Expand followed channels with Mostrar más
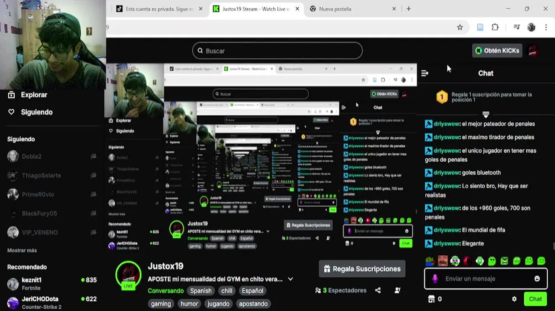The width and height of the screenshot is (555, 311). pyautogui.click(x=22, y=250)
